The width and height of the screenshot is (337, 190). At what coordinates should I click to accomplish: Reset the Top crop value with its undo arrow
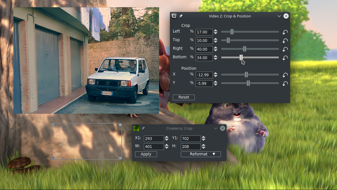tap(285, 41)
